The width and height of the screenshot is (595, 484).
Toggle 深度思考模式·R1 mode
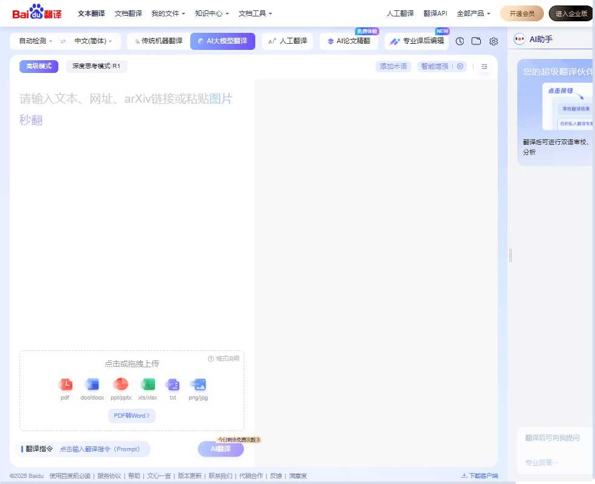(96, 67)
